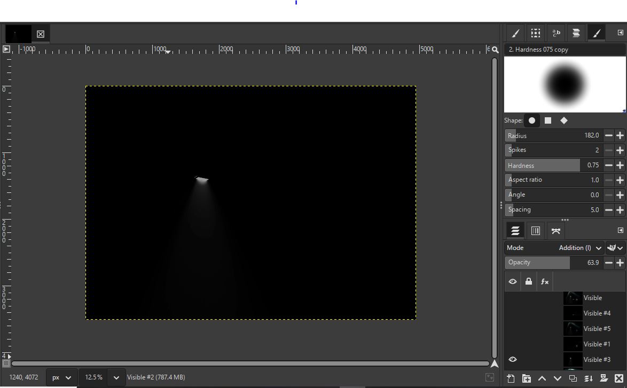Close the open image tab
This screenshot has height=388, width=627.
(x=41, y=34)
